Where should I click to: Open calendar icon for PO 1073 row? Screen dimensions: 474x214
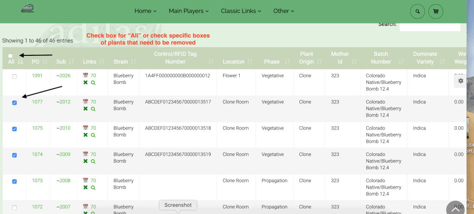(x=85, y=180)
